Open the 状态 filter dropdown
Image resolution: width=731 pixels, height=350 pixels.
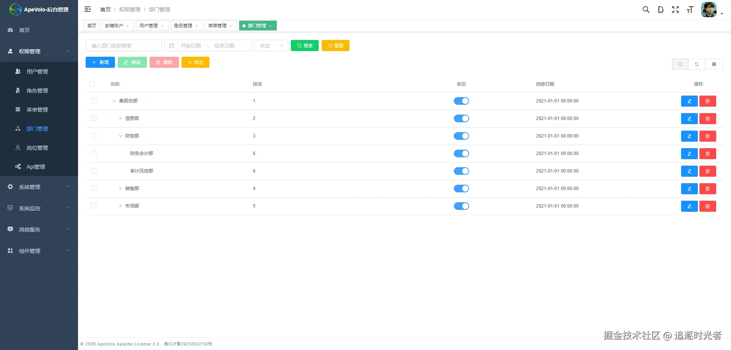[271, 46]
